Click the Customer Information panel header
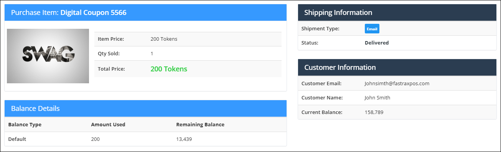Viewport: 501px width, 152px height. click(397, 68)
